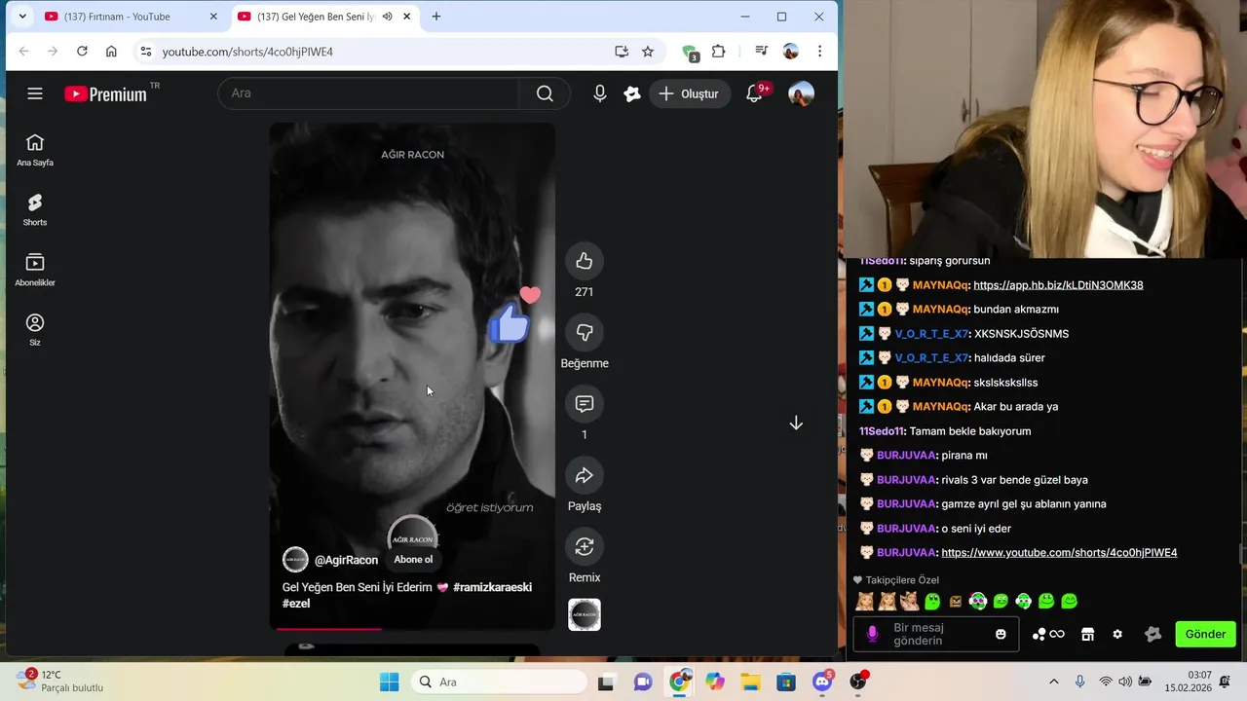Screen dimensions: 1247x701
Task: Go to YouTube Premium home logo
Action: [105, 93]
